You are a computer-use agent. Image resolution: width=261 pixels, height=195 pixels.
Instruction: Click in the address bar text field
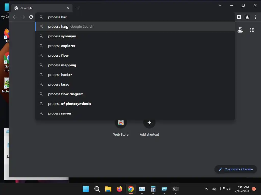click(135, 17)
